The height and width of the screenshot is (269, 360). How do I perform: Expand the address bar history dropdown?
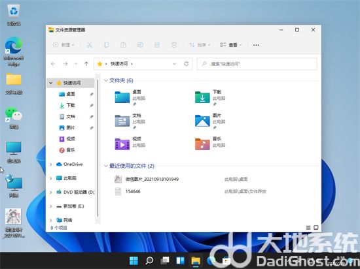coord(174,64)
